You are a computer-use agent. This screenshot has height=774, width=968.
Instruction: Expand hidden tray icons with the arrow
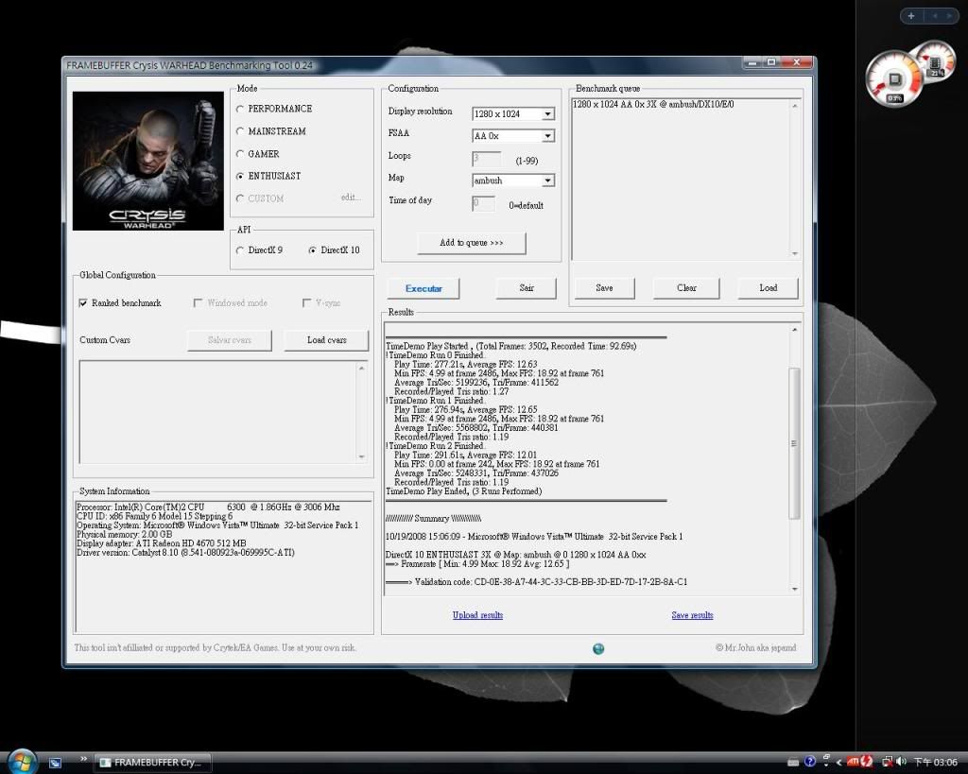tap(839, 763)
